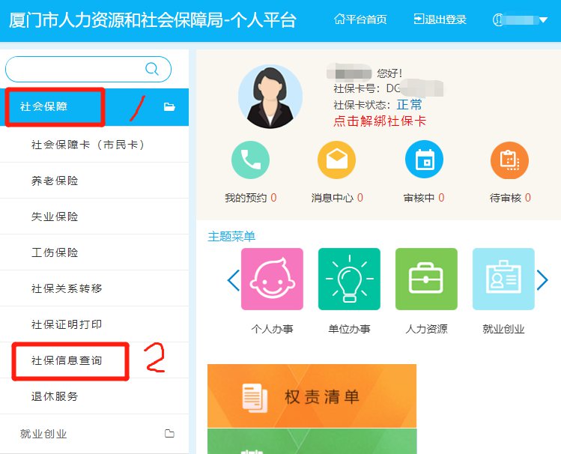Open 待审核 clipboard icon

[x=509, y=160]
